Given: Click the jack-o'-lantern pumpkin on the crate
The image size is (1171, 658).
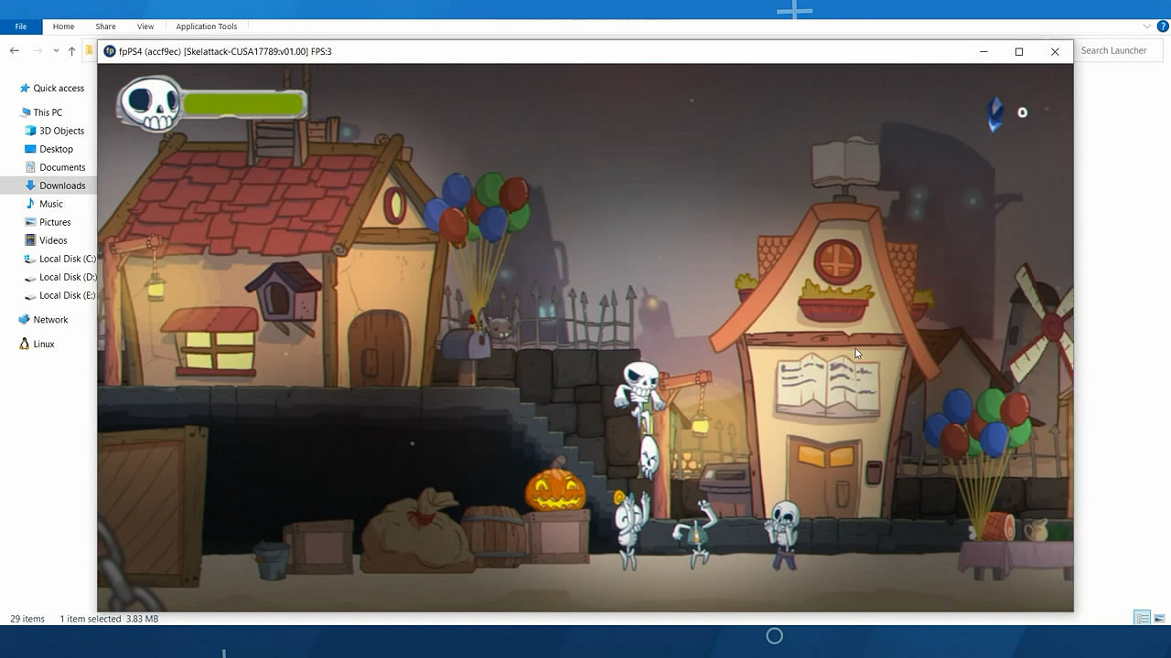Looking at the screenshot, I should [x=554, y=490].
